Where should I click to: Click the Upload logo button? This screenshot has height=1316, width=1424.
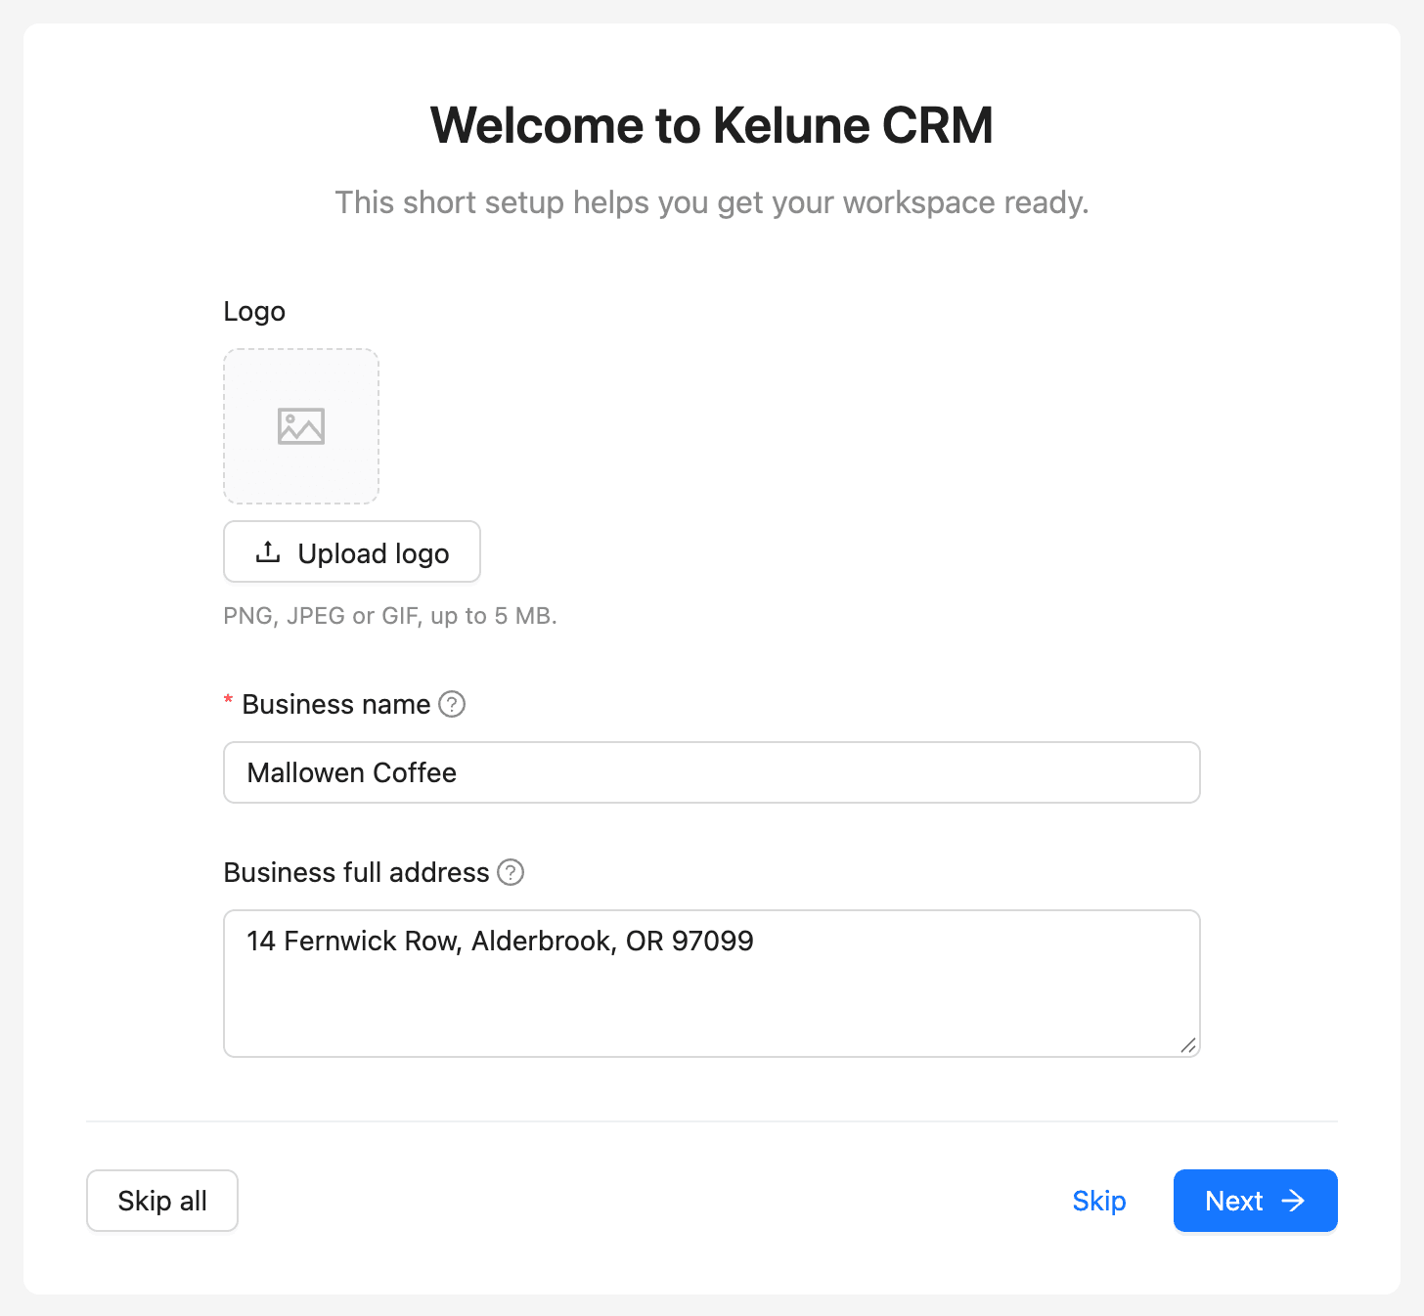[352, 551]
